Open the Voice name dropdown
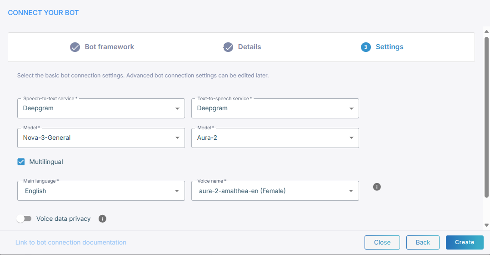490x255 pixels. tap(275, 191)
